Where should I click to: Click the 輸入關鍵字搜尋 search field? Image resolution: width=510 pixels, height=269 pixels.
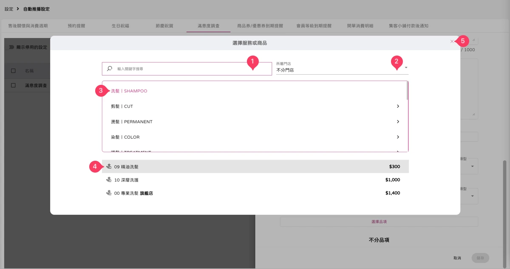coord(187,69)
